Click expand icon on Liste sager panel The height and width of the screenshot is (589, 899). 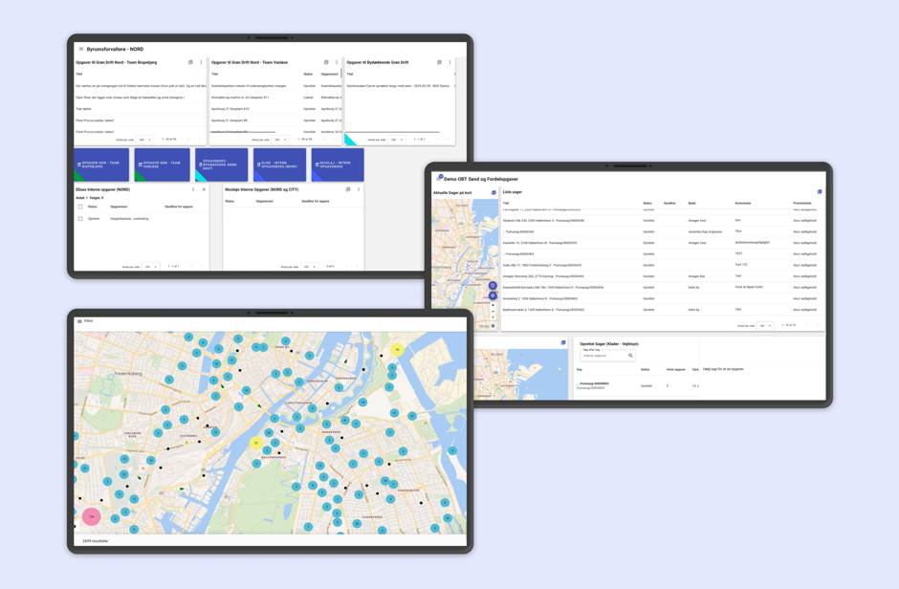pos(820,192)
